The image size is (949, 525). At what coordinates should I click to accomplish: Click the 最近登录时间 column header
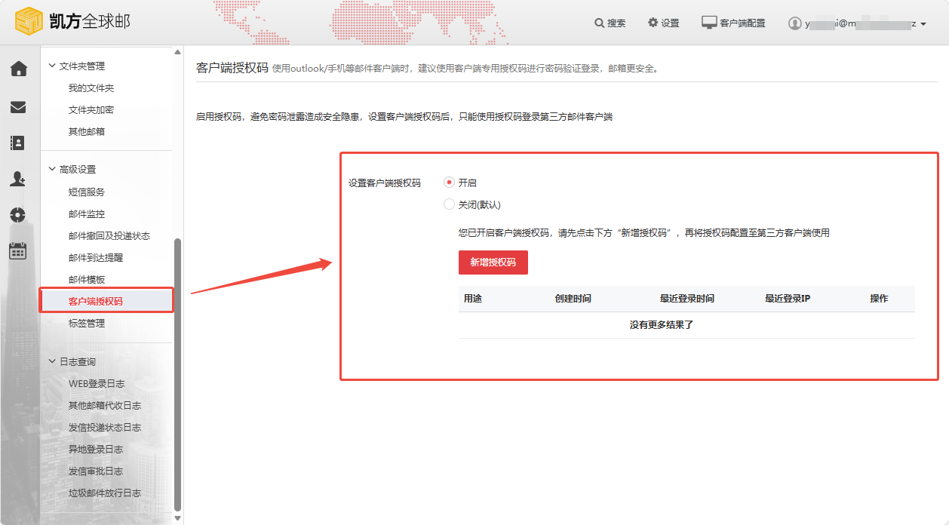click(687, 299)
